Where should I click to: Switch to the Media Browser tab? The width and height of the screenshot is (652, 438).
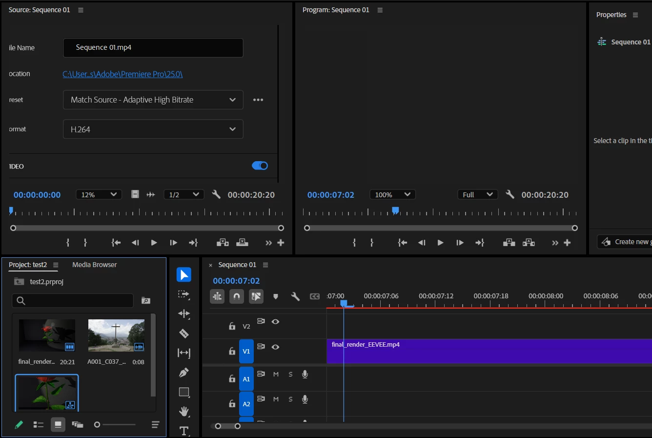[x=94, y=265]
